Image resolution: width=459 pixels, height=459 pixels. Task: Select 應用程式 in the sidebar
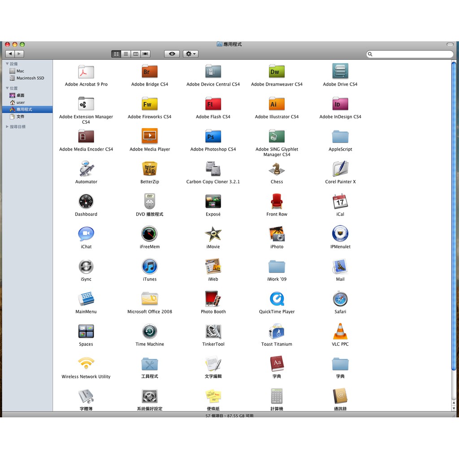pyautogui.click(x=27, y=109)
